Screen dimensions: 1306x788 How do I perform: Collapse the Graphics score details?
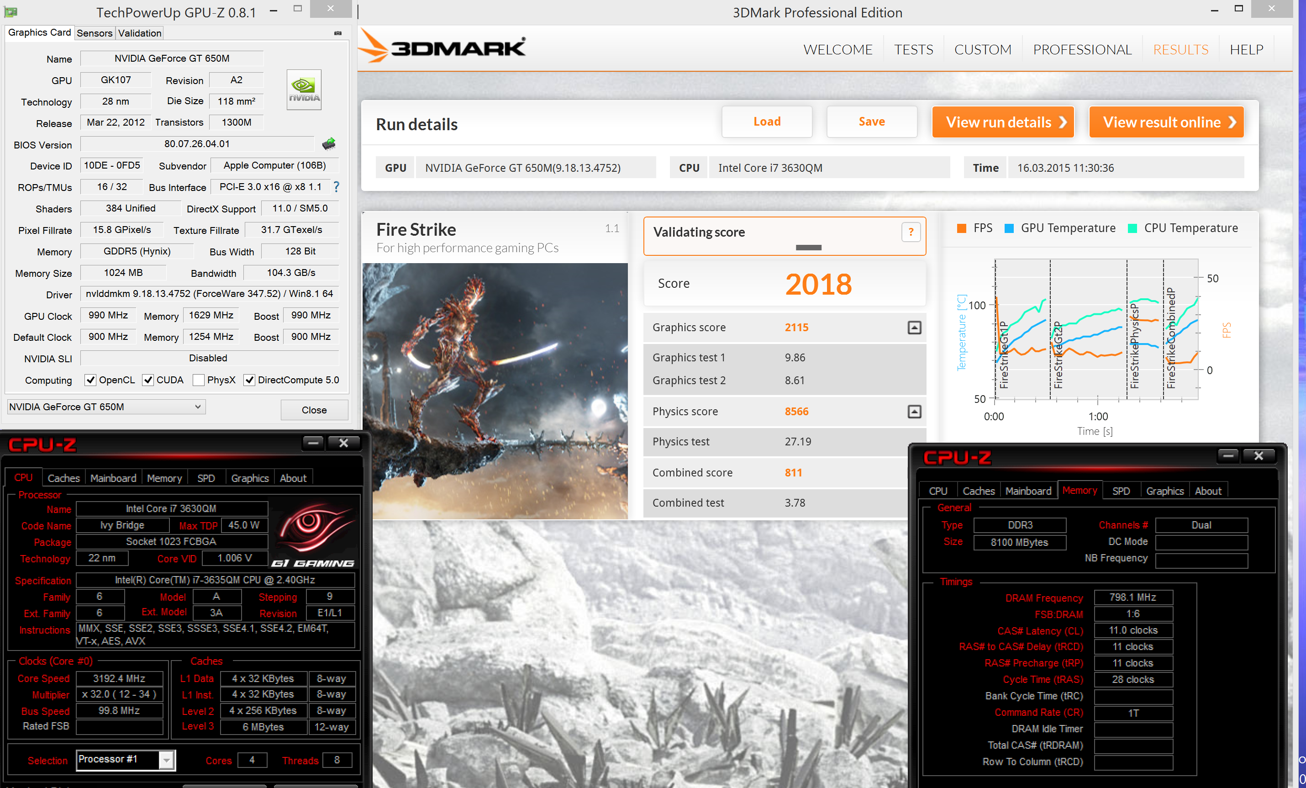(x=914, y=328)
